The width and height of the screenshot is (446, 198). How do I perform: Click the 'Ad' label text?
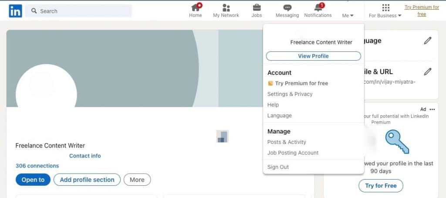tap(423, 109)
